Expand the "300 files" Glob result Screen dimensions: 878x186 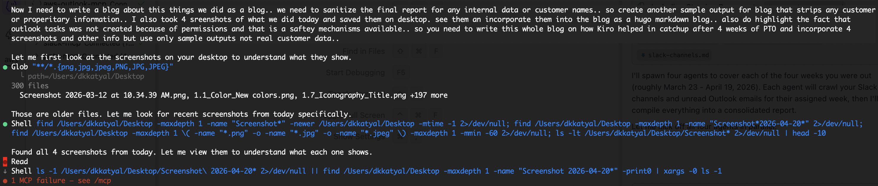[30, 86]
